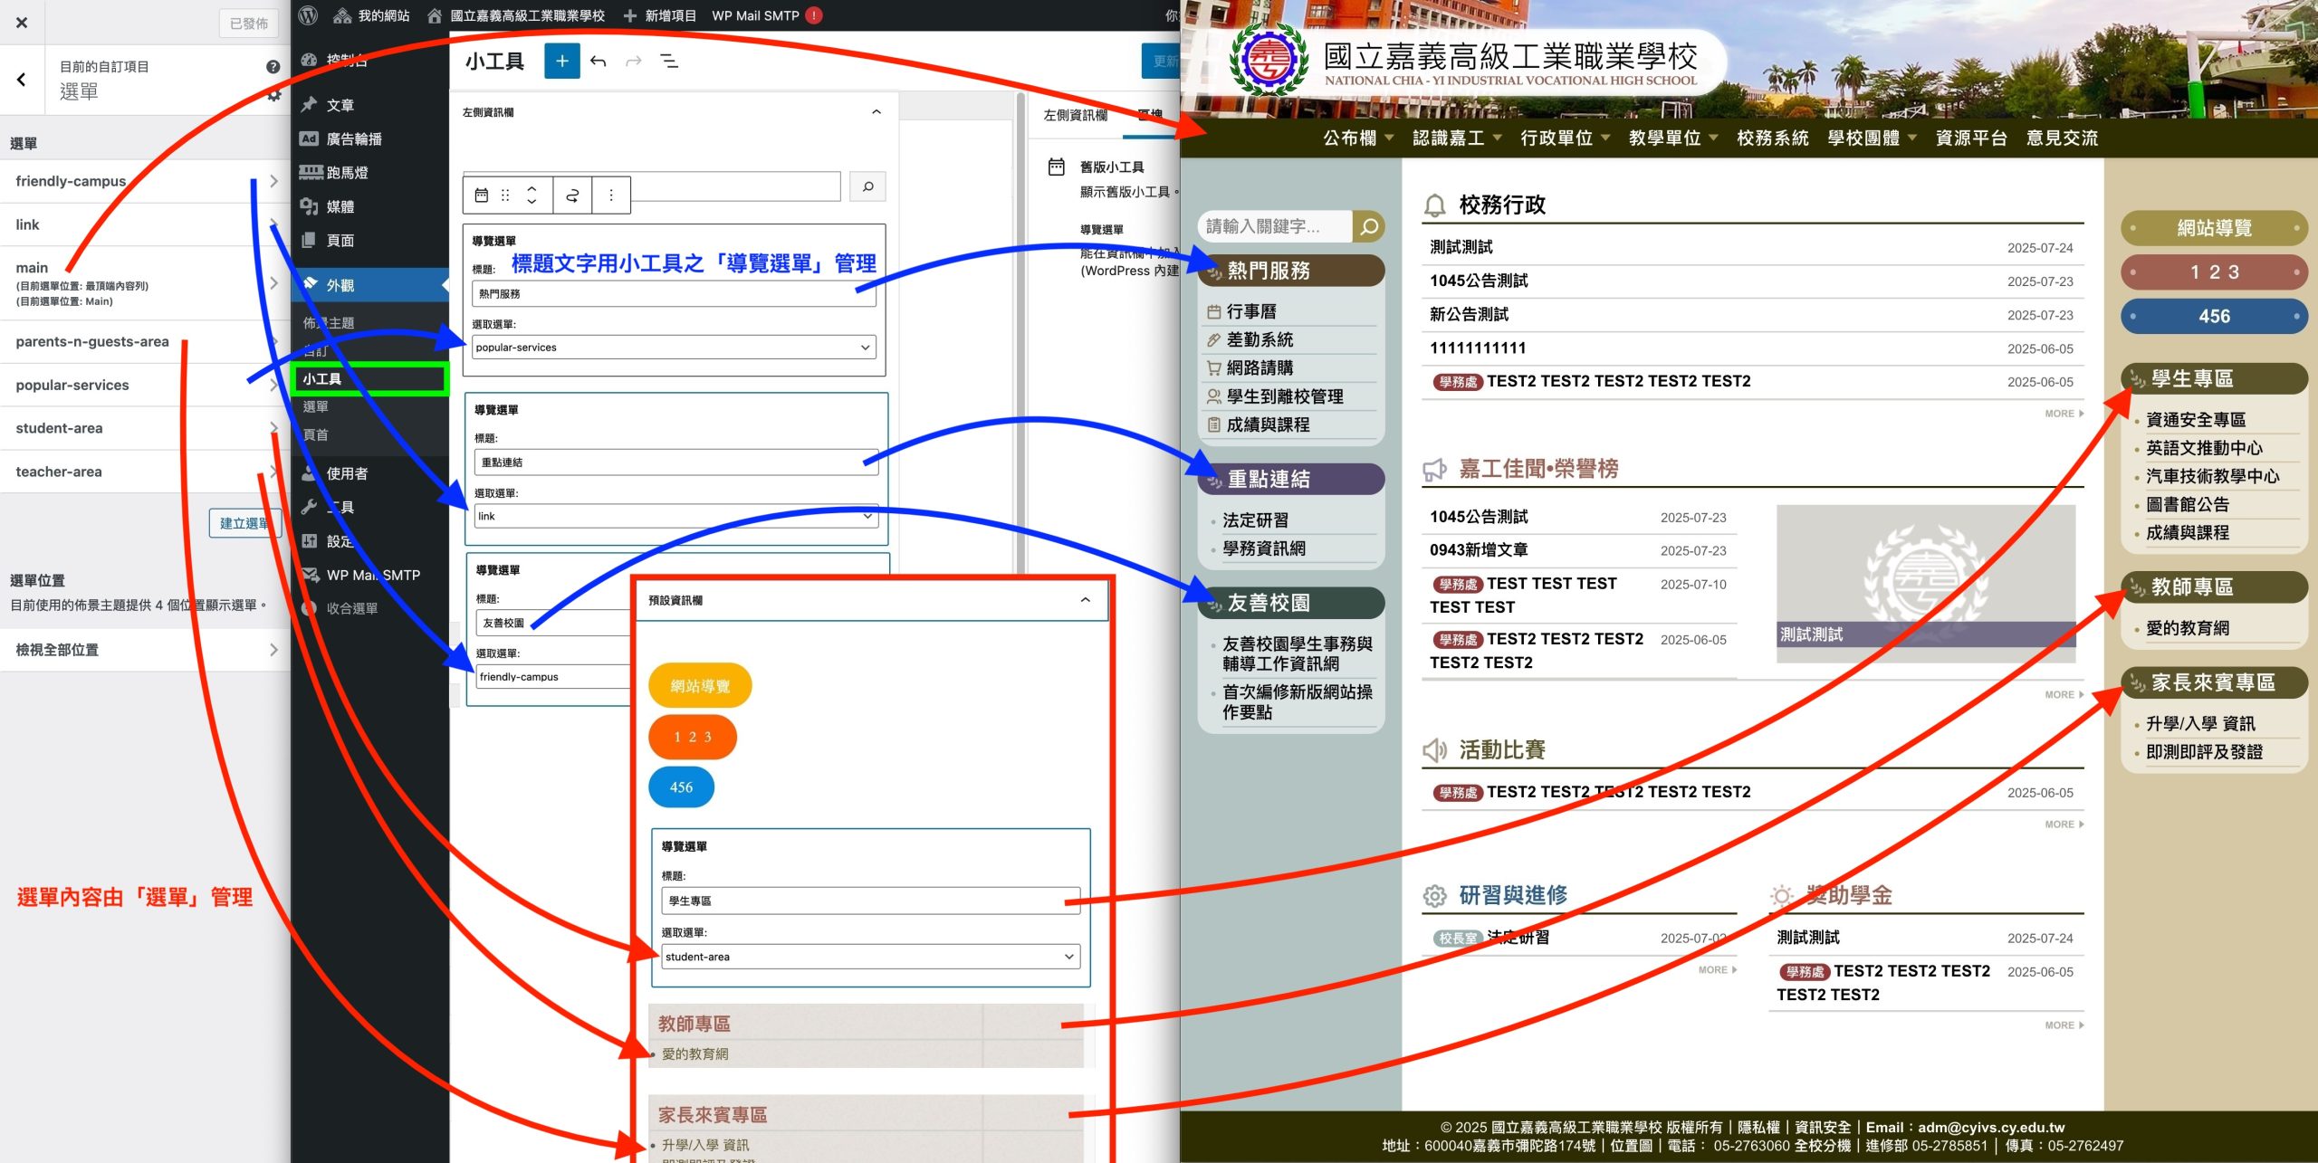Viewport: 2318px width, 1163px height.
Task: Click the orange 網站導覽 button in editor
Action: (699, 686)
